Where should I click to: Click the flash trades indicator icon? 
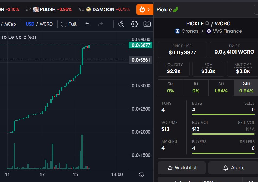click(x=121, y=24)
